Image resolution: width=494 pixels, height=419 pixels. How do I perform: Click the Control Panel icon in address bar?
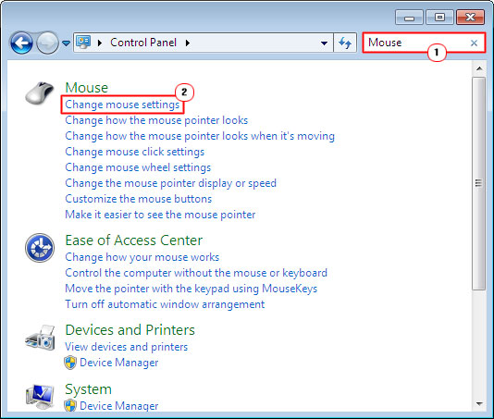click(83, 43)
